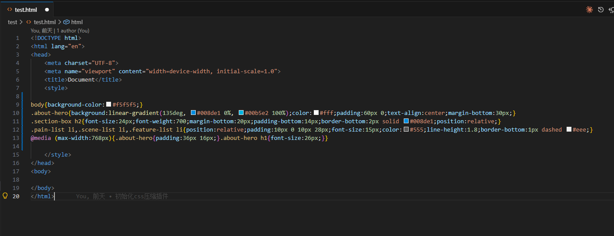Click line number 20 in the gutter
This screenshot has width=614, height=236.
pos(16,196)
